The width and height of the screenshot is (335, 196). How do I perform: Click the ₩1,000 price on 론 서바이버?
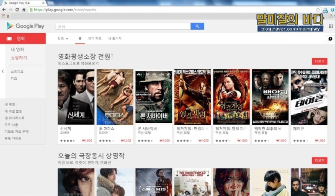tap(165, 141)
